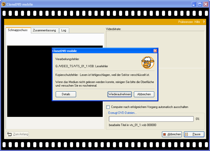Click the return arrow icon on Zum Anfang
Screen dimensions: 210x151
click(9, 134)
